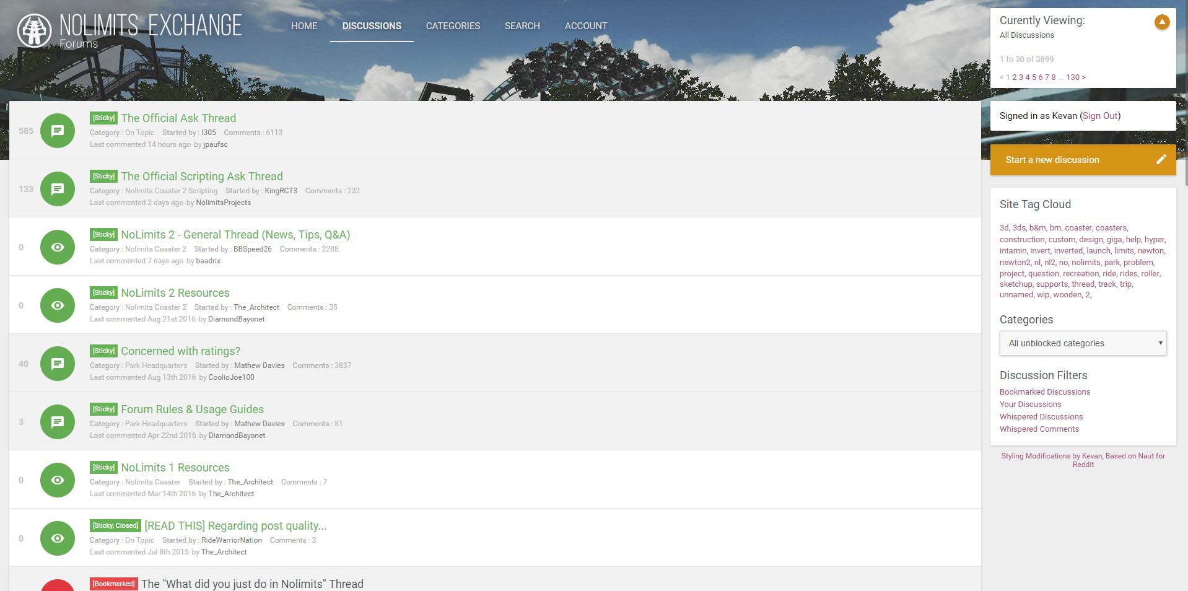Open the All unblocked categories dropdown
1188x591 pixels.
click(x=1083, y=343)
